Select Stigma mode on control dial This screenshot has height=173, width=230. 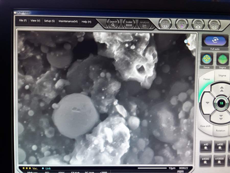click(x=222, y=76)
